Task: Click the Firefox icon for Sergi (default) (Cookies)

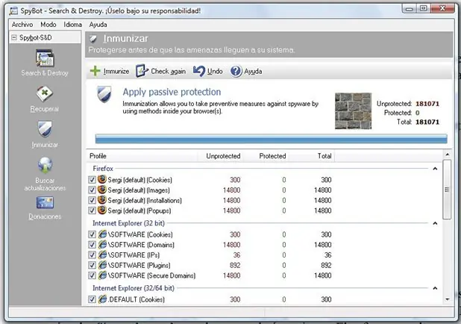Action: 102,179
